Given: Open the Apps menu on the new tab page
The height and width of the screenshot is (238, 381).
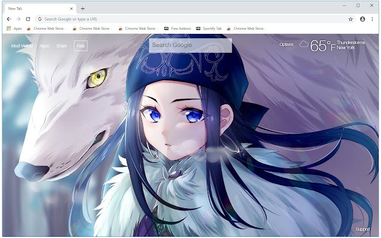Looking at the screenshot, I should coord(45,46).
